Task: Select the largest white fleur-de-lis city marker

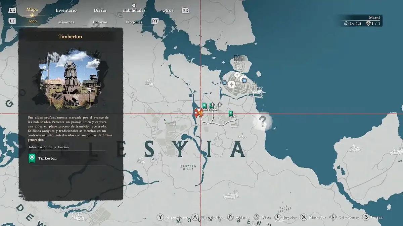Action: 231,85
